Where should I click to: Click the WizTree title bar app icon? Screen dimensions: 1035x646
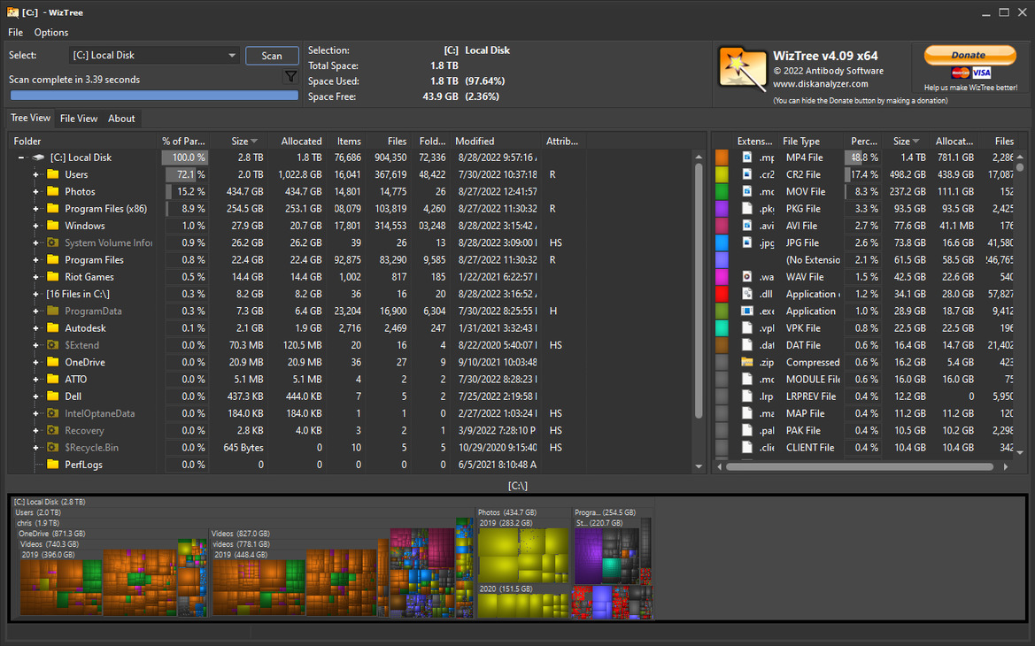(x=12, y=12)
